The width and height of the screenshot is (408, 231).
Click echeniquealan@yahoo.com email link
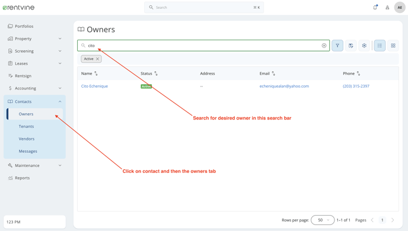(x=284, y=86)
